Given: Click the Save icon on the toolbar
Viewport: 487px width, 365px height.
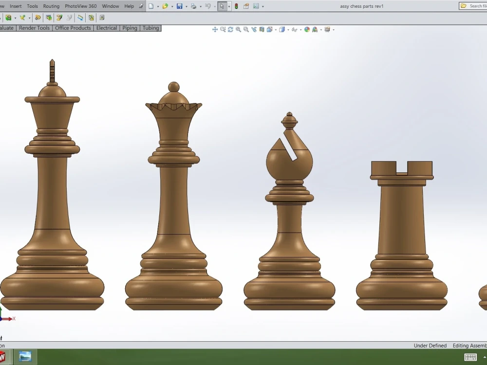Looking at the screenshot, I should [x=179, y=6].
